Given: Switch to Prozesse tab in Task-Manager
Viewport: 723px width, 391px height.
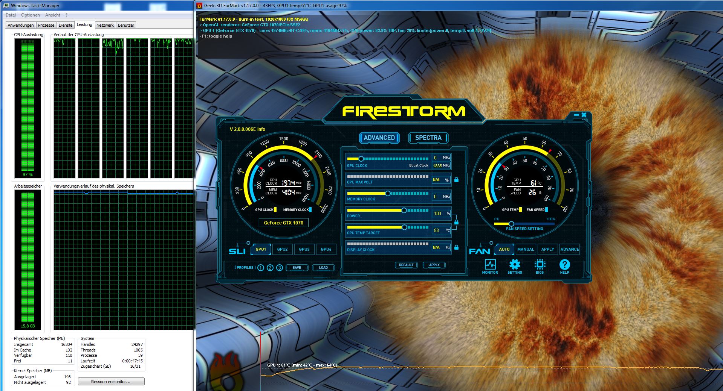Looking at the screenshot, I should [46, 25].
